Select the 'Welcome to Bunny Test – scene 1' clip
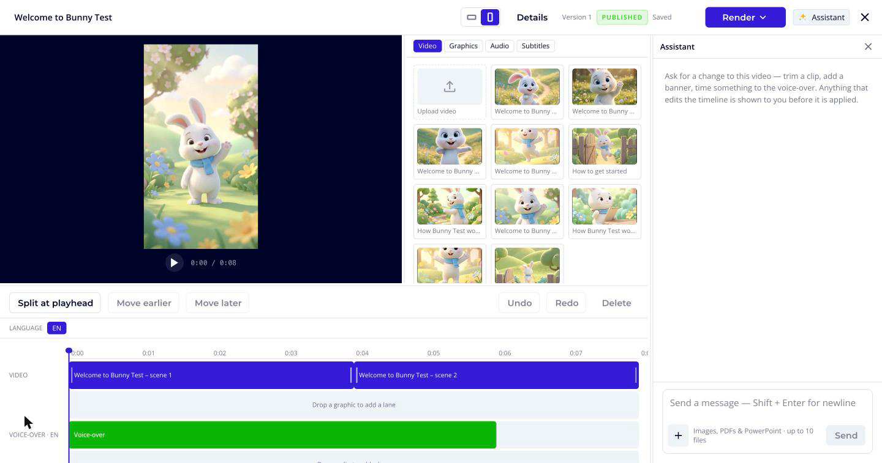This screenshot has width=882, height=463. click(x=211, y=375)
